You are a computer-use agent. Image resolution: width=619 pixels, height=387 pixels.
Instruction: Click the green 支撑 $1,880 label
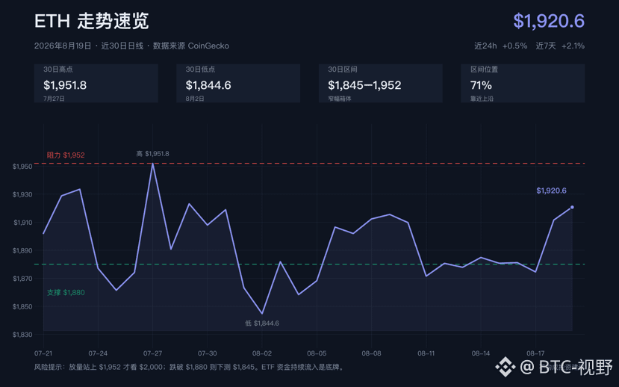(x=66, y=293)
